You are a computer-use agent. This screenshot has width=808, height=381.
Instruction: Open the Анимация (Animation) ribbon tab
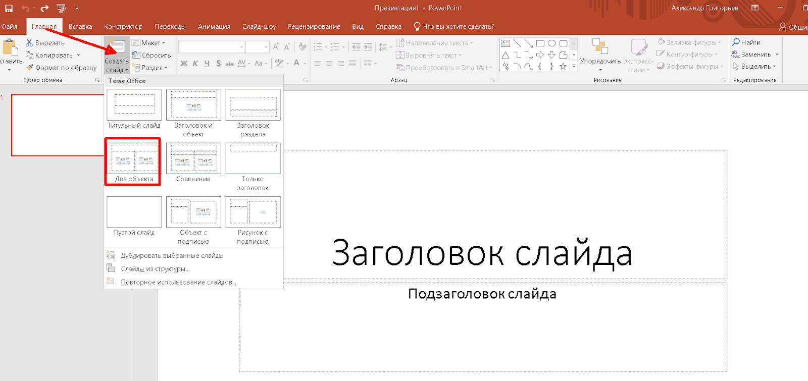point(214,27)
